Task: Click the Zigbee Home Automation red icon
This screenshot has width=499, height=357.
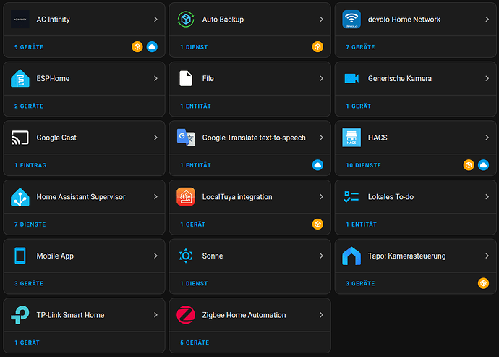Action: 186,315
